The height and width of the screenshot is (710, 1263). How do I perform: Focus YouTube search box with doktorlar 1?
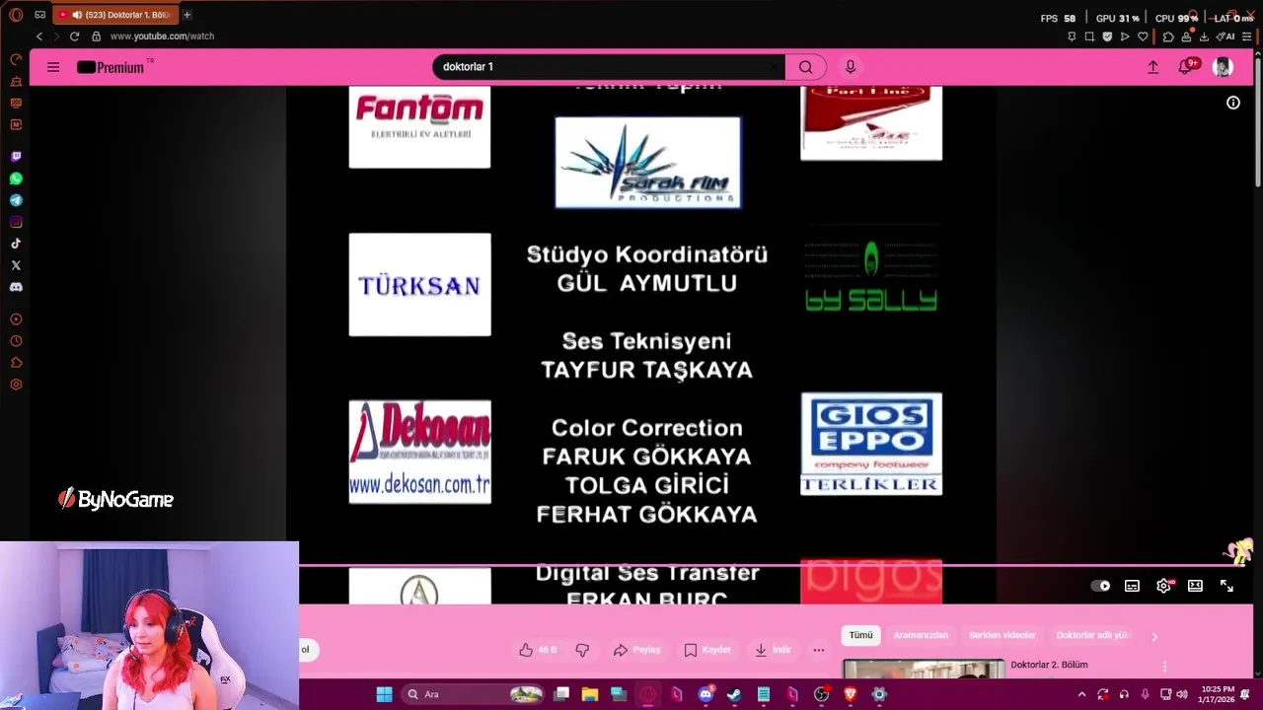tap(607, 67)
